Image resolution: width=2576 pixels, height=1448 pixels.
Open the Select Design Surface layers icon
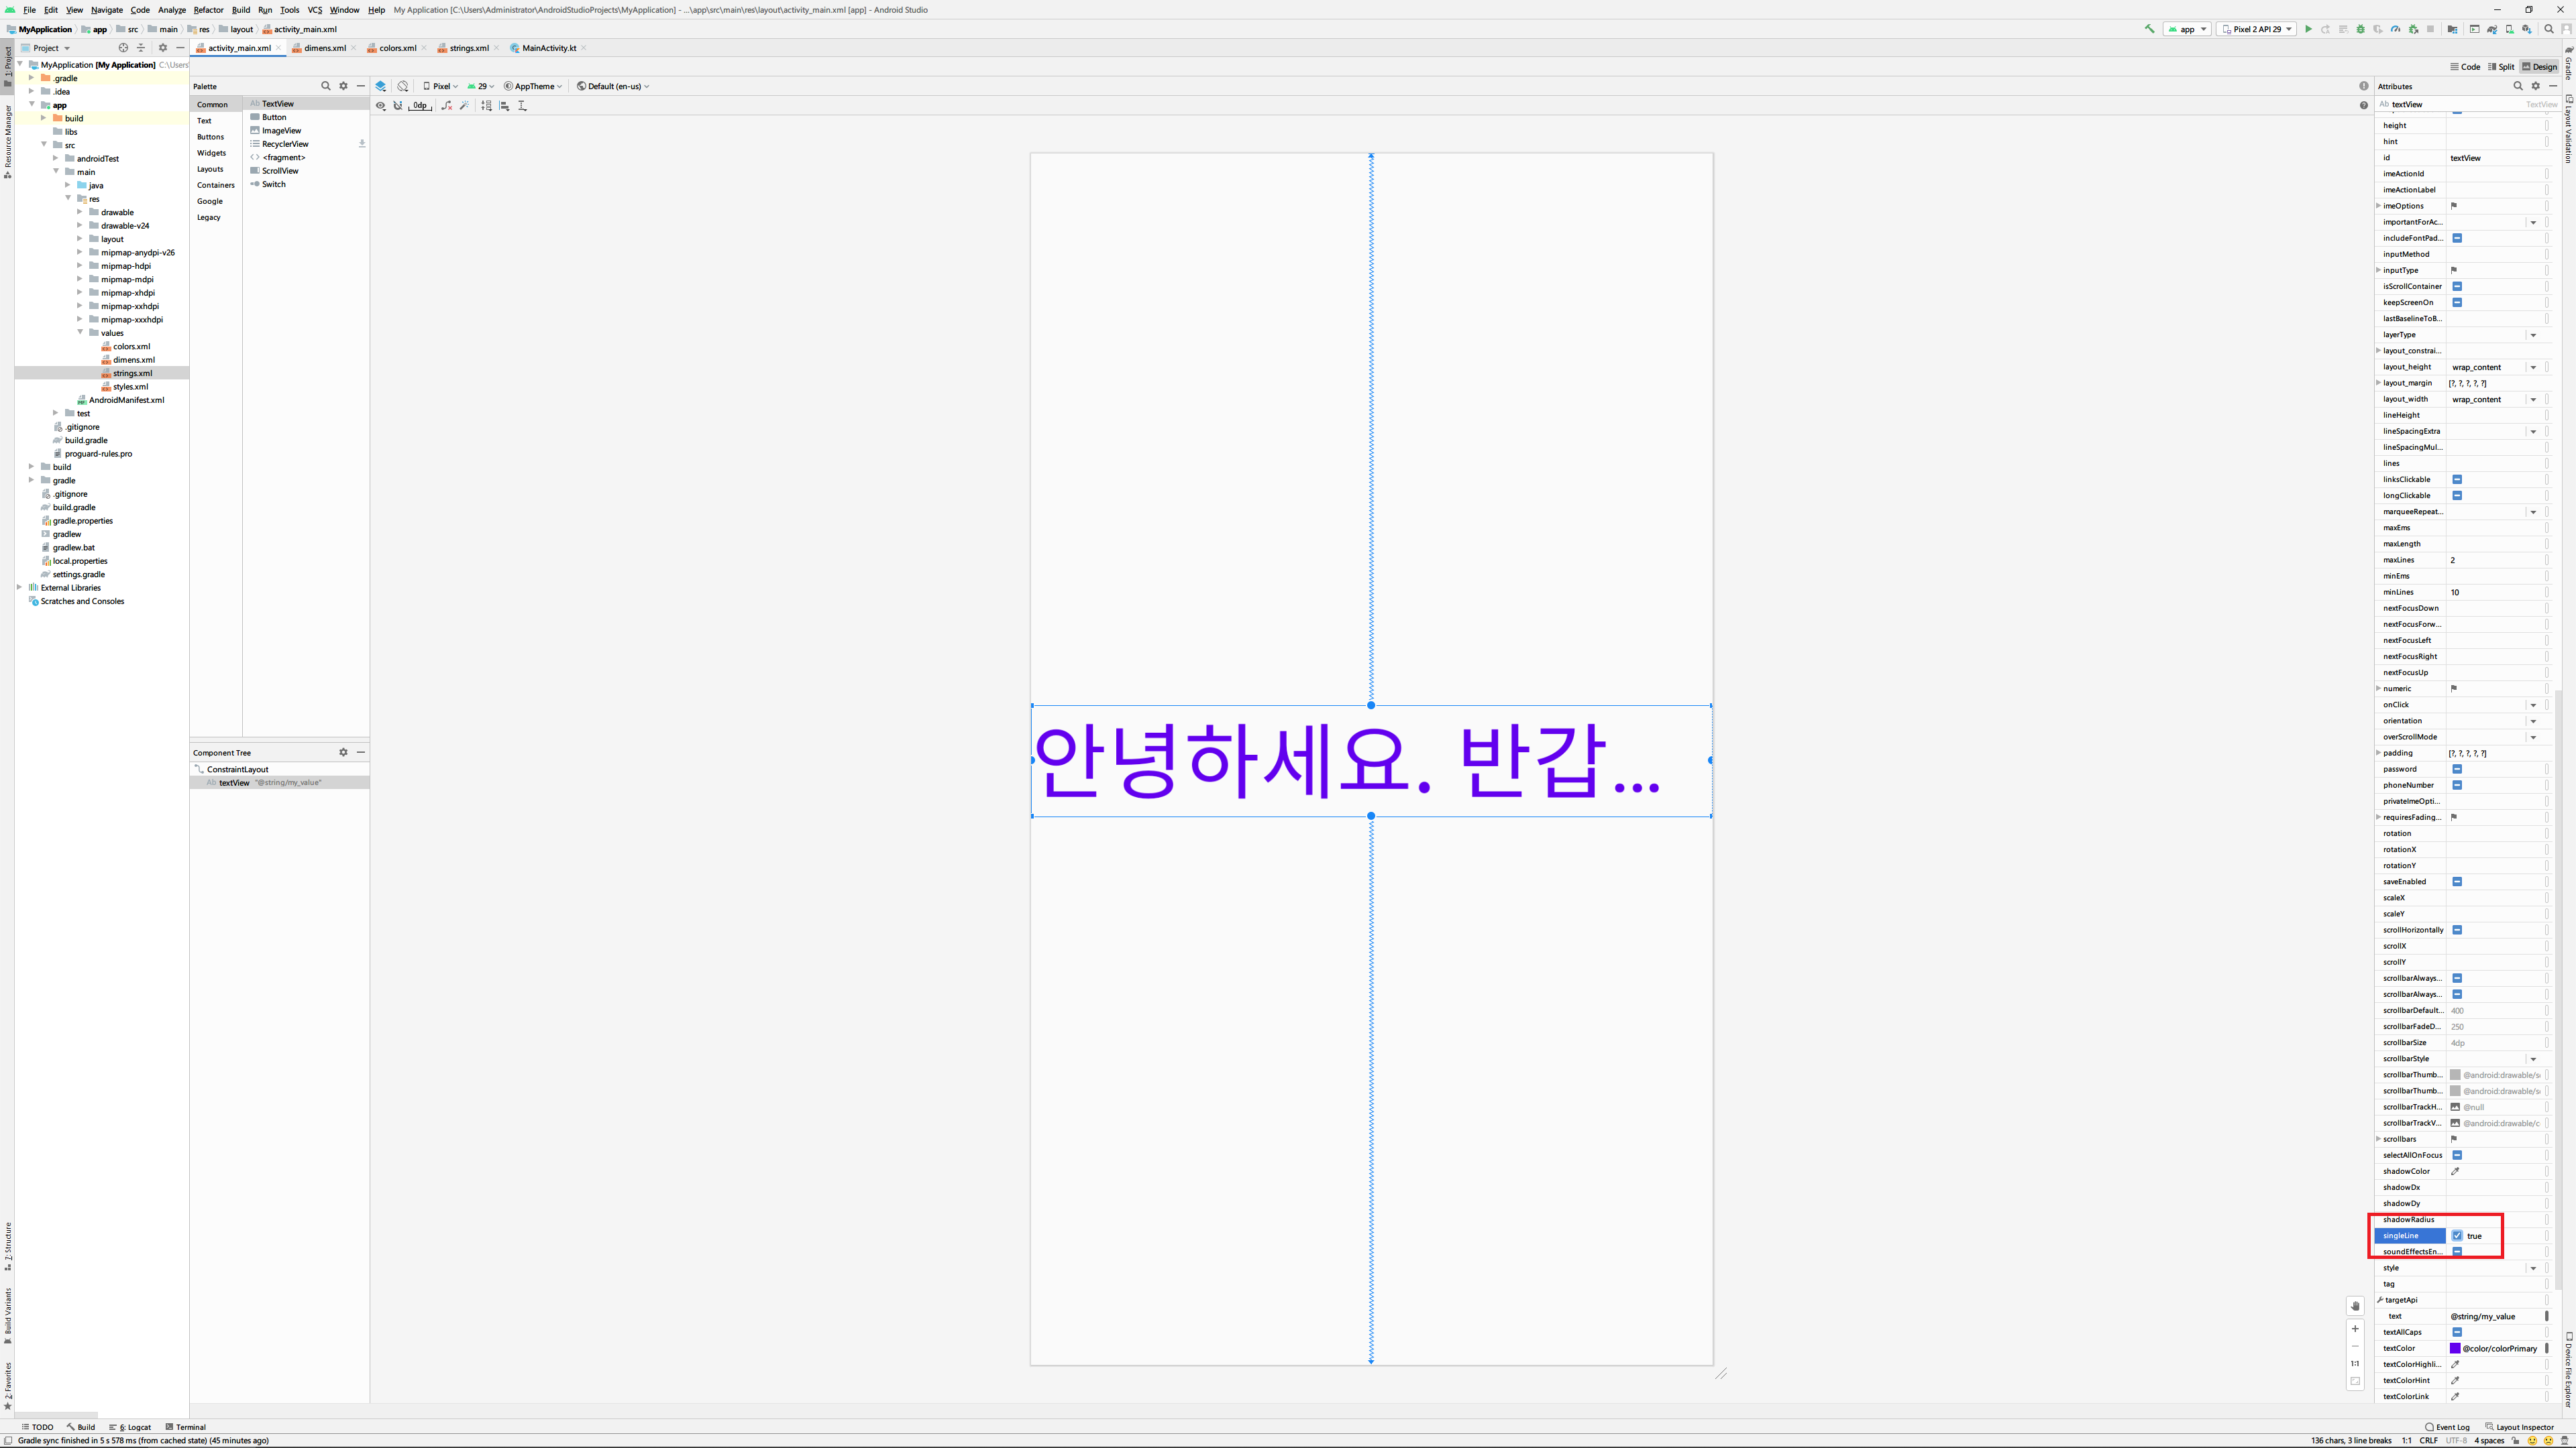[380, 86]
